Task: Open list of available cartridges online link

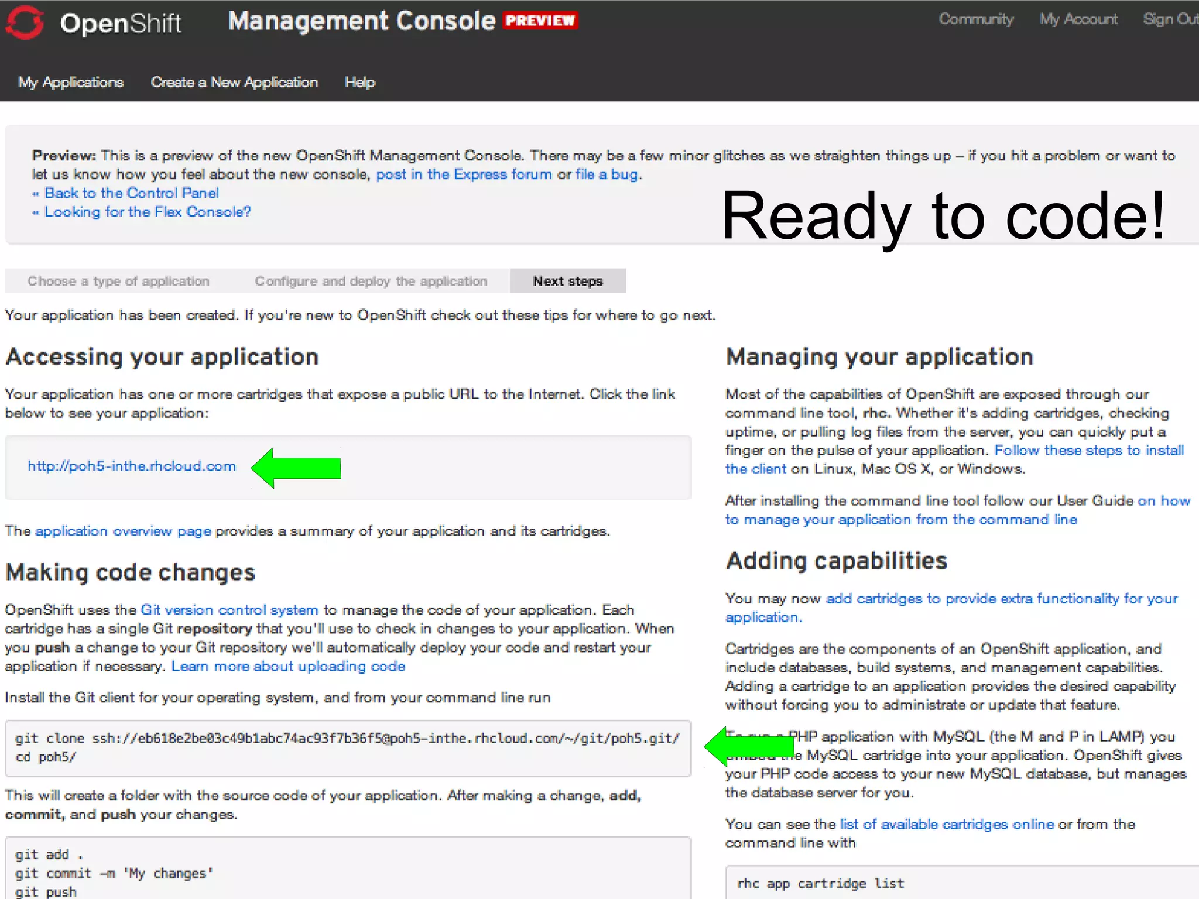Action: click(x=947, y=824)
